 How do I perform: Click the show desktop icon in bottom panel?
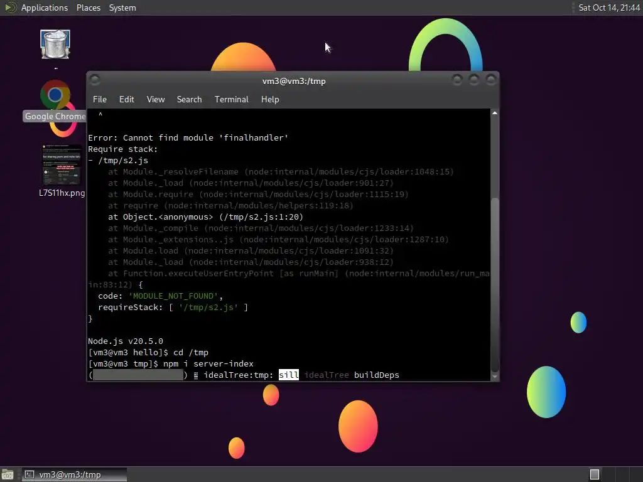pyautogui.click(x=8, y=474)
